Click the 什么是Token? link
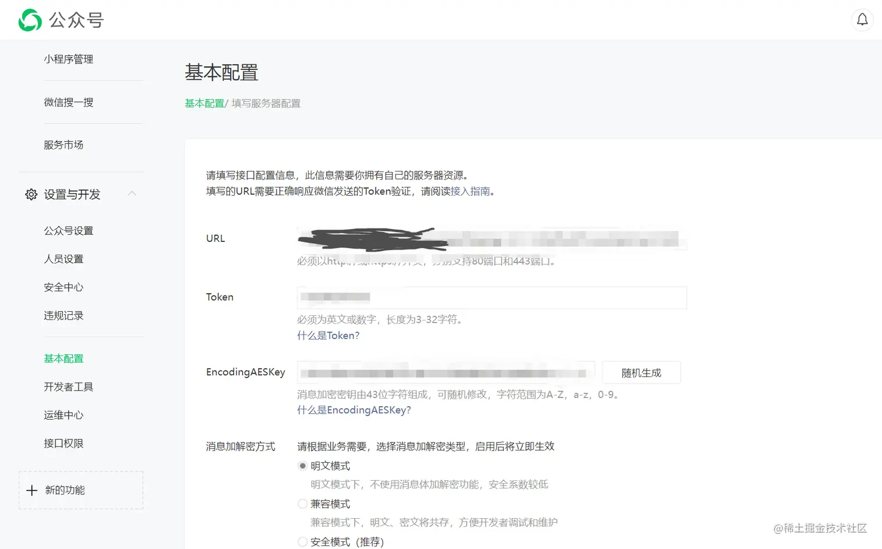882x549 pixels. (328, 336)
